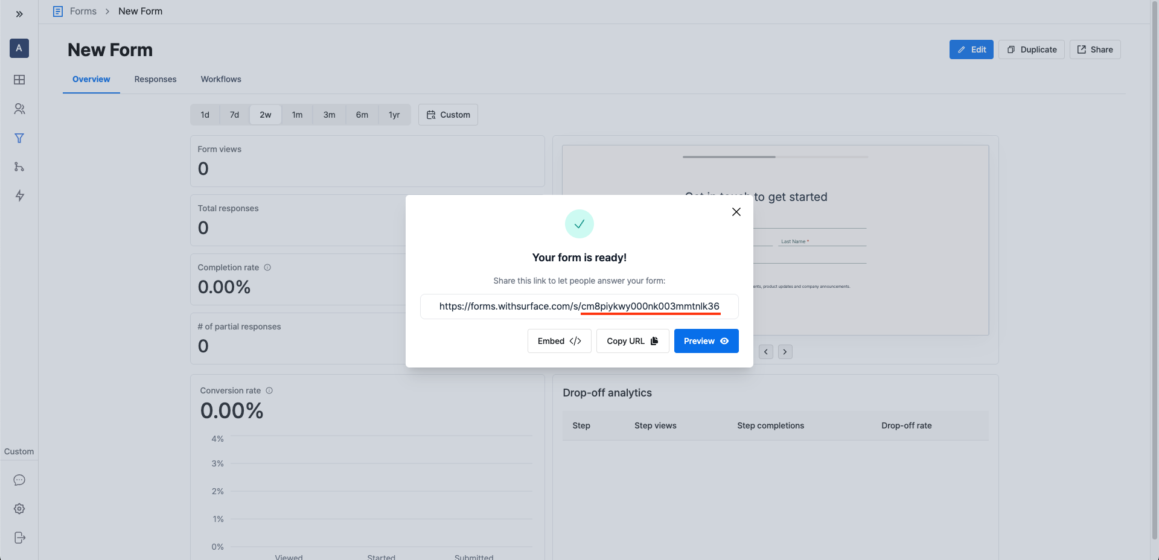The width and height of the screenshot is (1159, 560).
Task: Select the 6m date range filter
Action: pyautogui.click(x=362, y=115)
